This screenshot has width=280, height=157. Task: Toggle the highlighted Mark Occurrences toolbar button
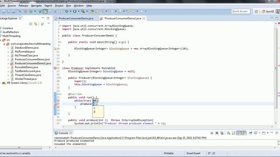[x=45, y=11]
